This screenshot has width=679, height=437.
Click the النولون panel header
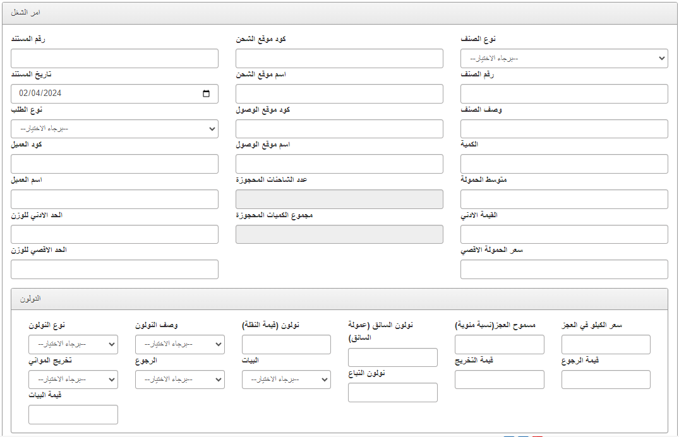(x=339, y=299)
